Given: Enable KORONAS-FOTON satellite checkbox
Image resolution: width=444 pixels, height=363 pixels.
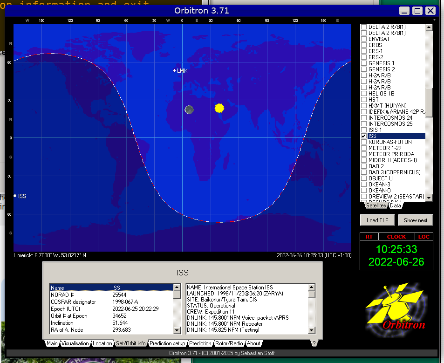Looking at the screenshot, I should [364, 142].
